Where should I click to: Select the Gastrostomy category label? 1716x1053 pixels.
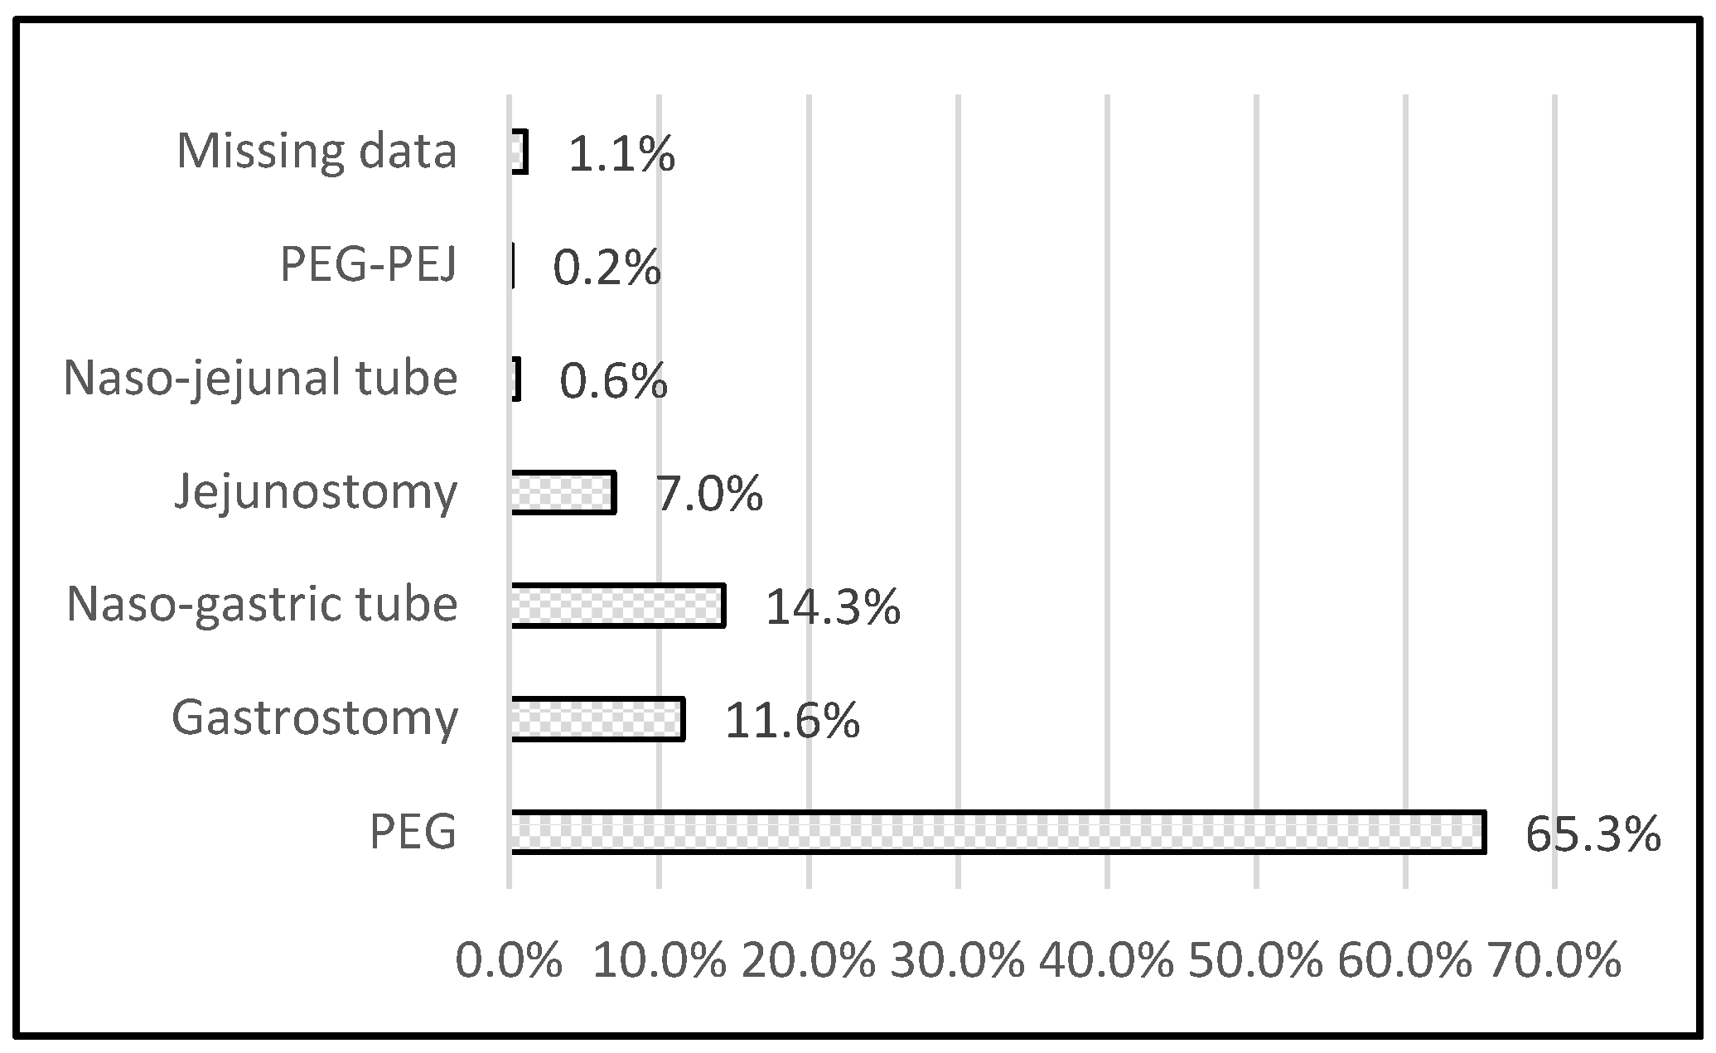pos(315,717)
